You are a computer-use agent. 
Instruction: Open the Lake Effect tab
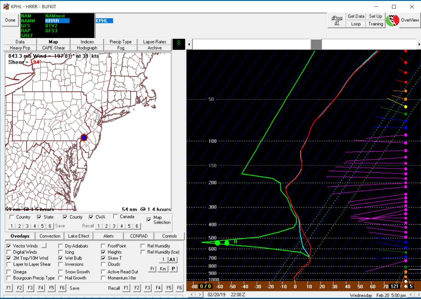(79, 236)
